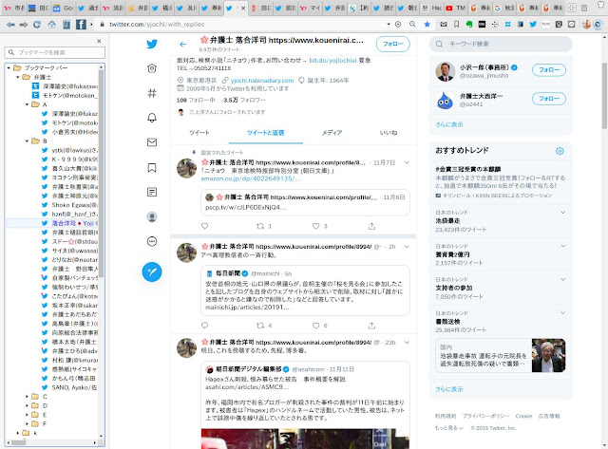608x449 pixels.
Task: Open #金賞三冠受賞の本麒麟 promoted trend
Action: click(x=467, y=169)
